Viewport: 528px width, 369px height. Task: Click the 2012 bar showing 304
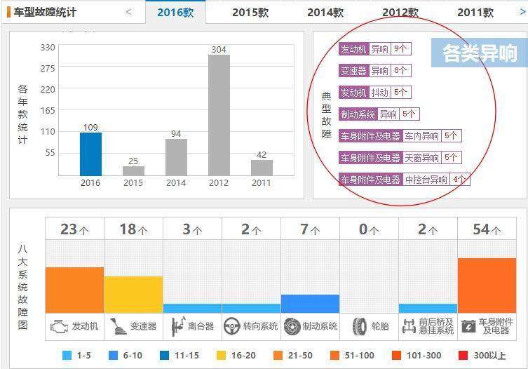pyautogui.click(x=219, y=115)
